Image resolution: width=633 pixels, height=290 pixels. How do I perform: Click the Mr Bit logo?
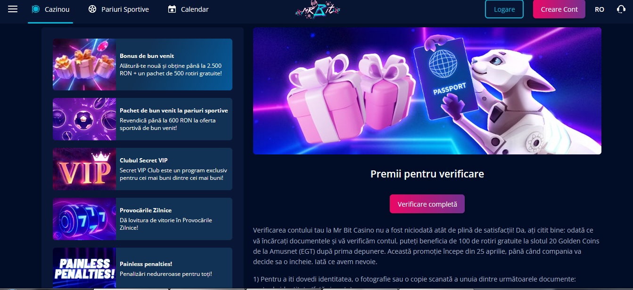317,9
